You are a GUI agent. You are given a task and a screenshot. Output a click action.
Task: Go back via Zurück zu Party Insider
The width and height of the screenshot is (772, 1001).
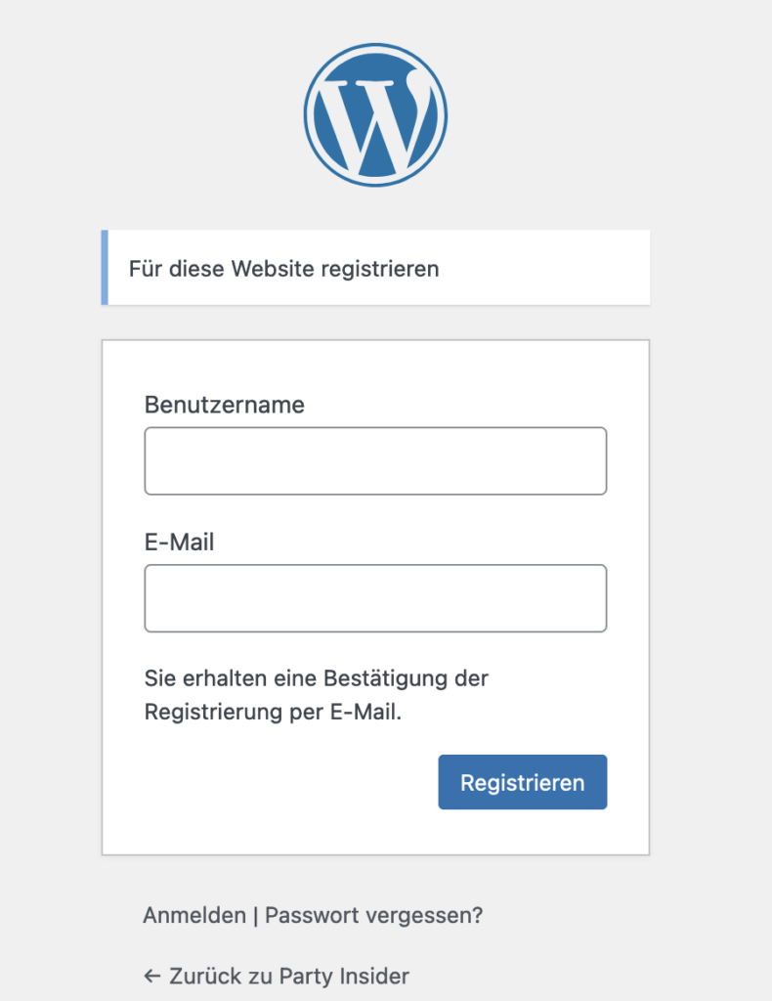coord(288,976)
